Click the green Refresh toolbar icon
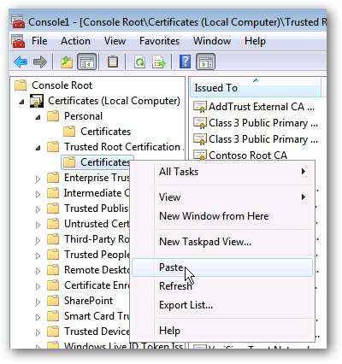Image resolution: width=342 pixels, height=364 pixels. [139, 62]
